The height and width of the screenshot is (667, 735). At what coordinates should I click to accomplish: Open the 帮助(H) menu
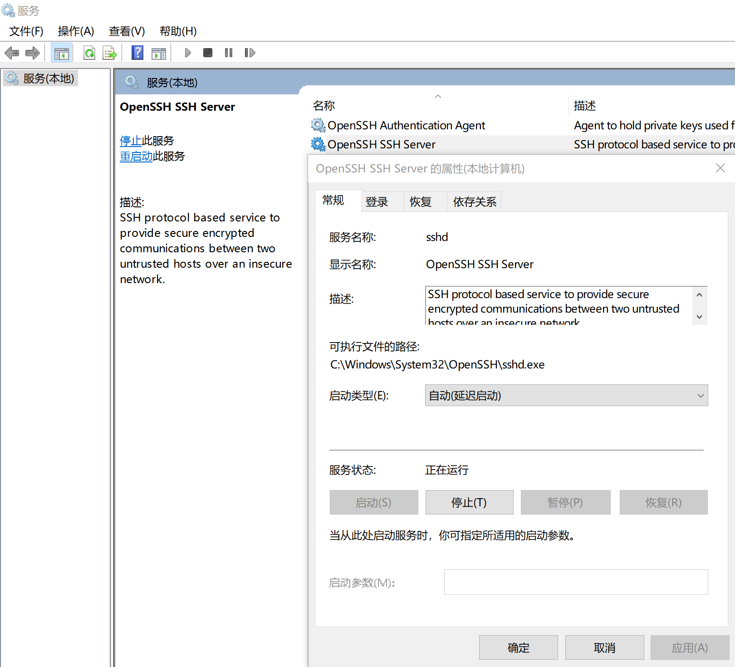tap(178, 31)
